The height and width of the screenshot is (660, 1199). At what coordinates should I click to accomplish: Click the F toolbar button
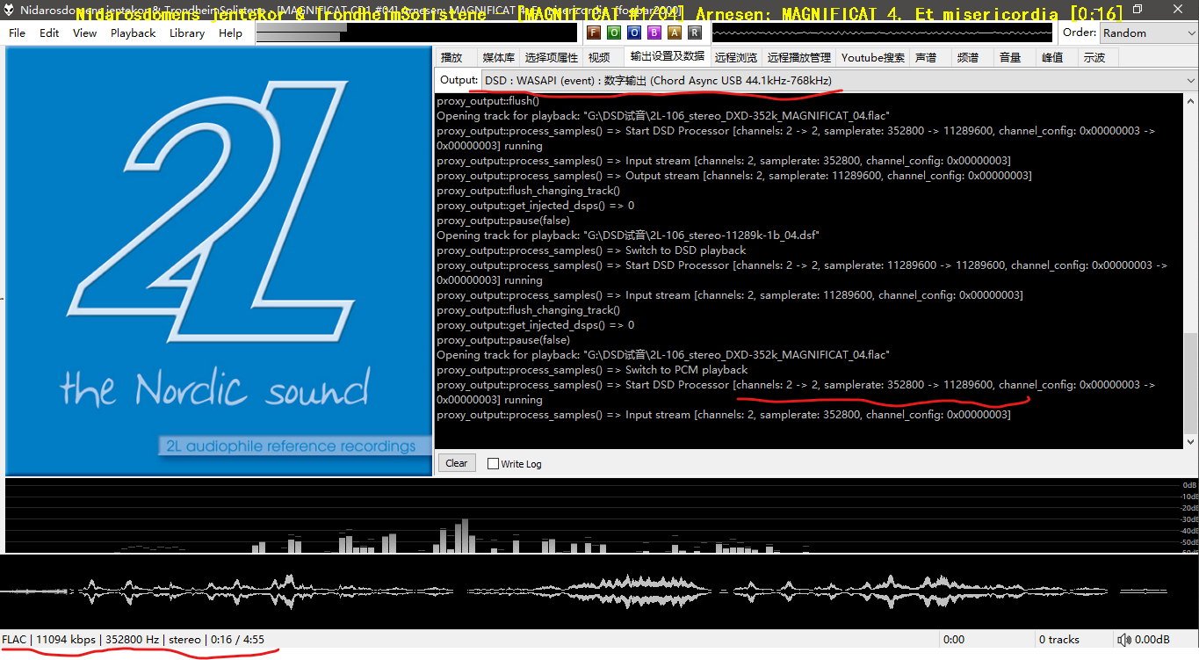[593, 33]
